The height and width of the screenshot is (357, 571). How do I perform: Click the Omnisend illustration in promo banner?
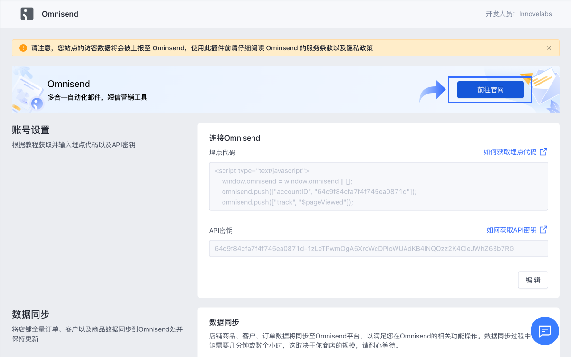pyautogui.click(x=28, y=90)
